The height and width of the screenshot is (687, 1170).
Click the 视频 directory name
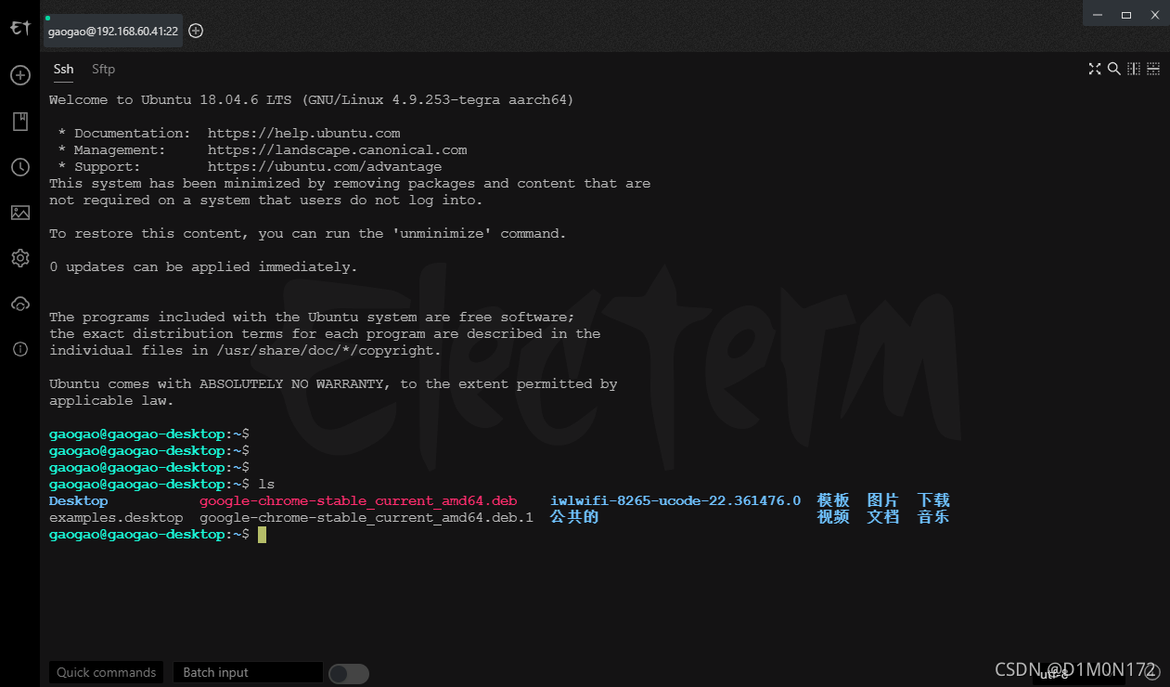pyautogui.click(x=833, y=517)
